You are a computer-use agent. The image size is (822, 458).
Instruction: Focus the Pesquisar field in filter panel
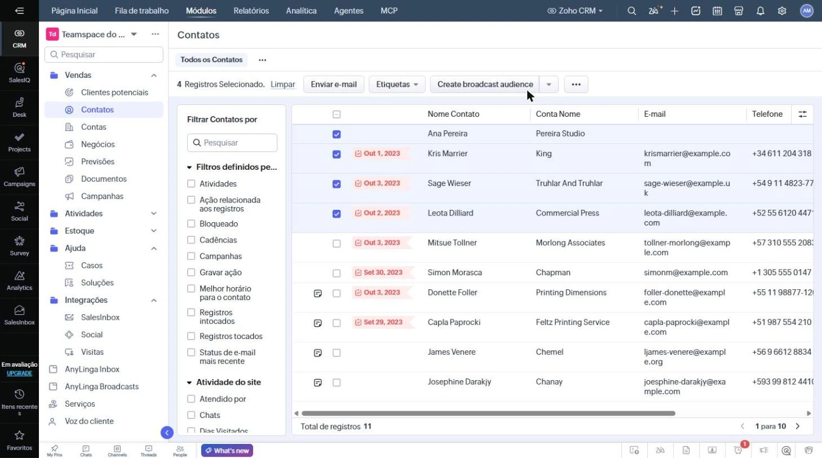[232, 143]
